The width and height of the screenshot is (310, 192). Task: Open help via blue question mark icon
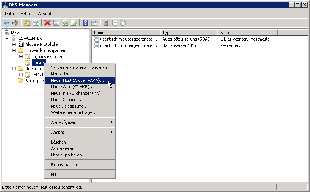(85, 23)
